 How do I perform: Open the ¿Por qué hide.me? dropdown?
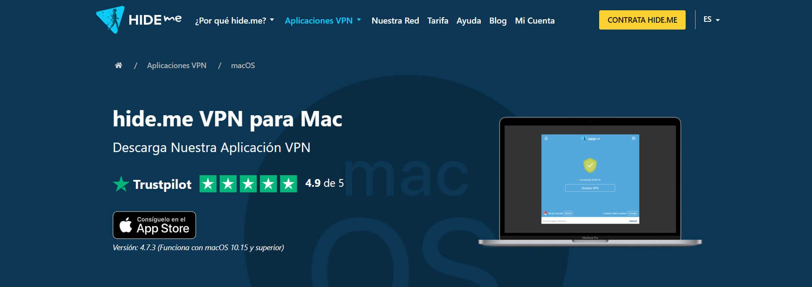(x=234, y=21)
